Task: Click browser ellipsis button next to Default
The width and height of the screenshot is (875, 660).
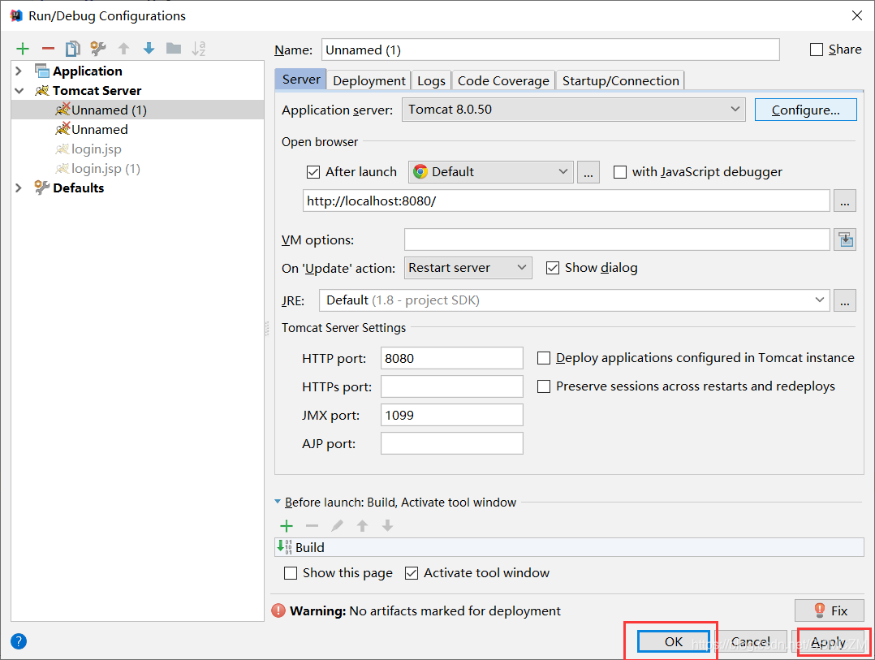Action: pos(588,172)
